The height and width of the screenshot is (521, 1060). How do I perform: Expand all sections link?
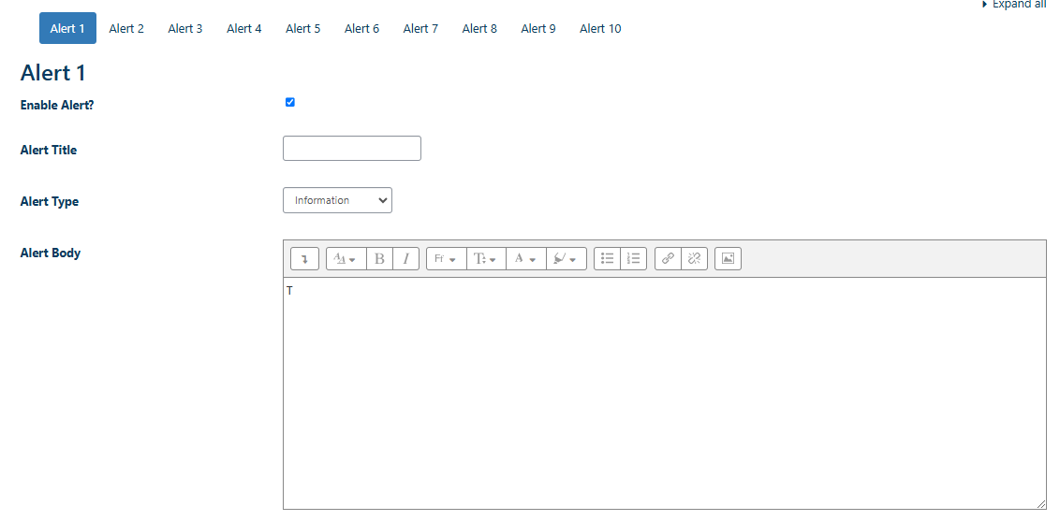click(1014, 4)
